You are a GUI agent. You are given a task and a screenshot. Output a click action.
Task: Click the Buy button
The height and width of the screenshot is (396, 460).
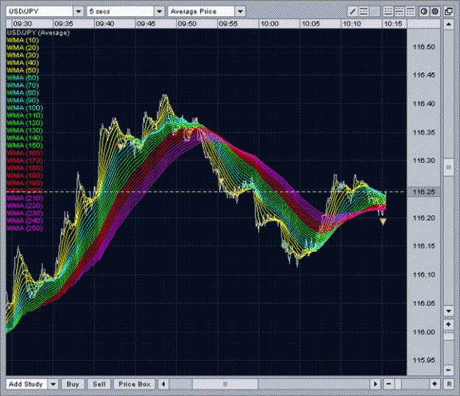[73, 384]
